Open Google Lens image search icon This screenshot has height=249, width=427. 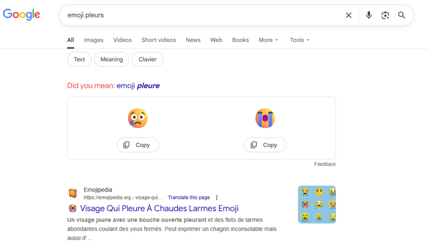pos(385,15)
